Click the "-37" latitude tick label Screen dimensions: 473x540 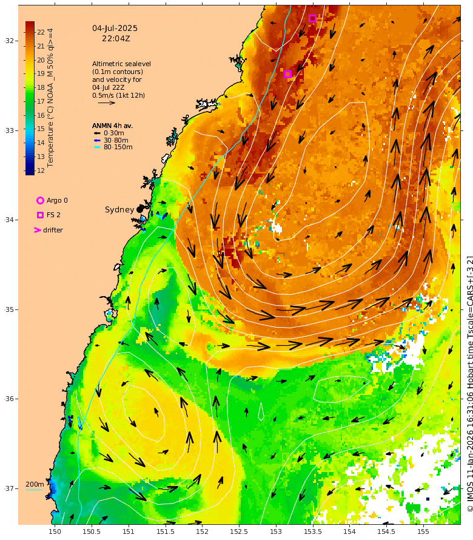pos(9,488)
